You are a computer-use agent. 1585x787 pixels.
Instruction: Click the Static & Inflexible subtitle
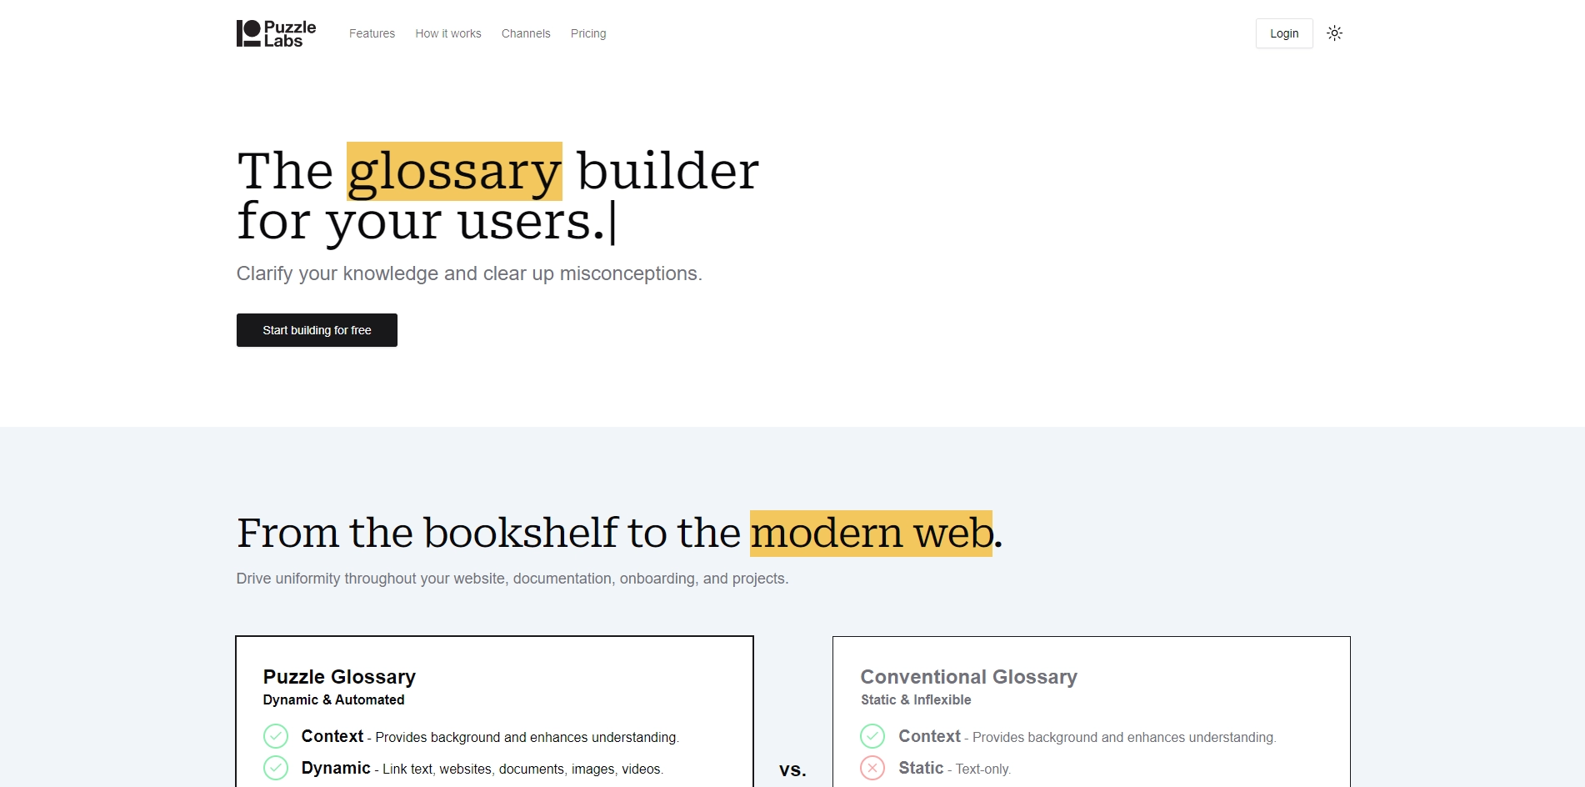916,700
